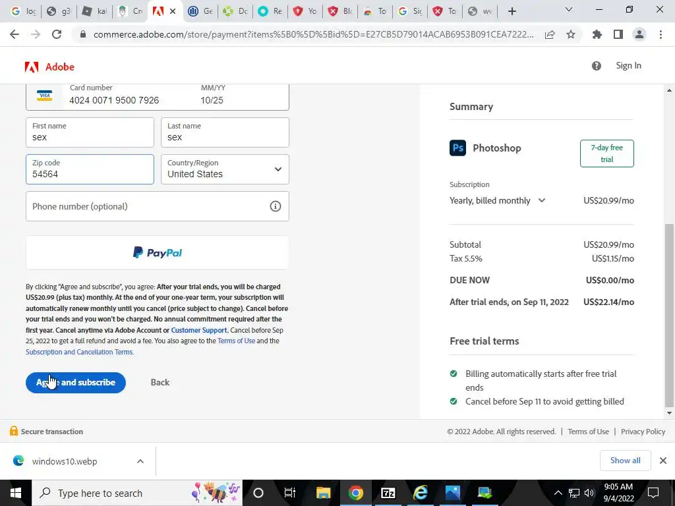Open Chrome three-dot menu
675x506 pixels.
click(x=660, y=34)
